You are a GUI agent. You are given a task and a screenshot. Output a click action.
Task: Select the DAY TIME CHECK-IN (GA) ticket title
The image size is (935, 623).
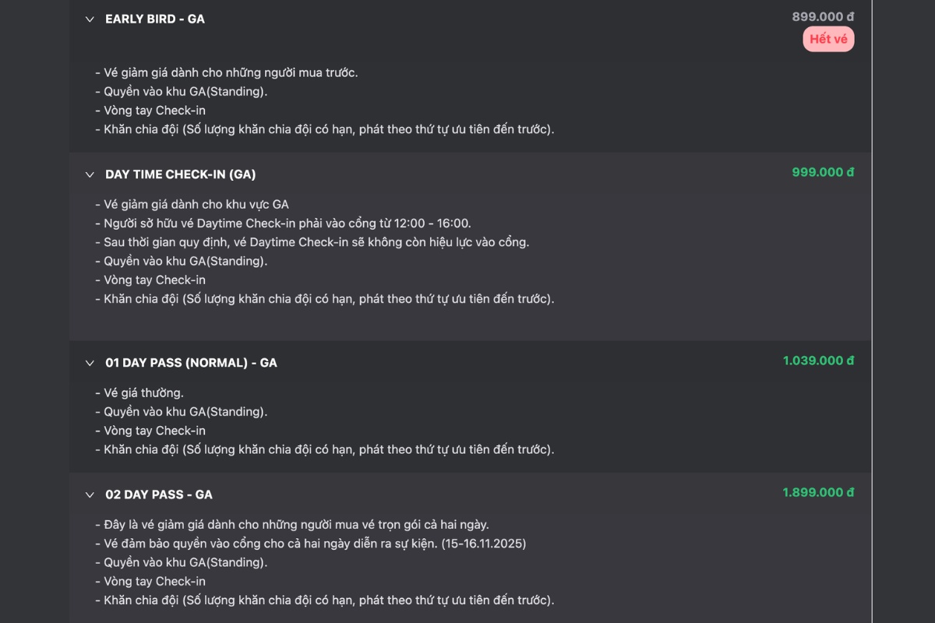(x=180, y=174)
